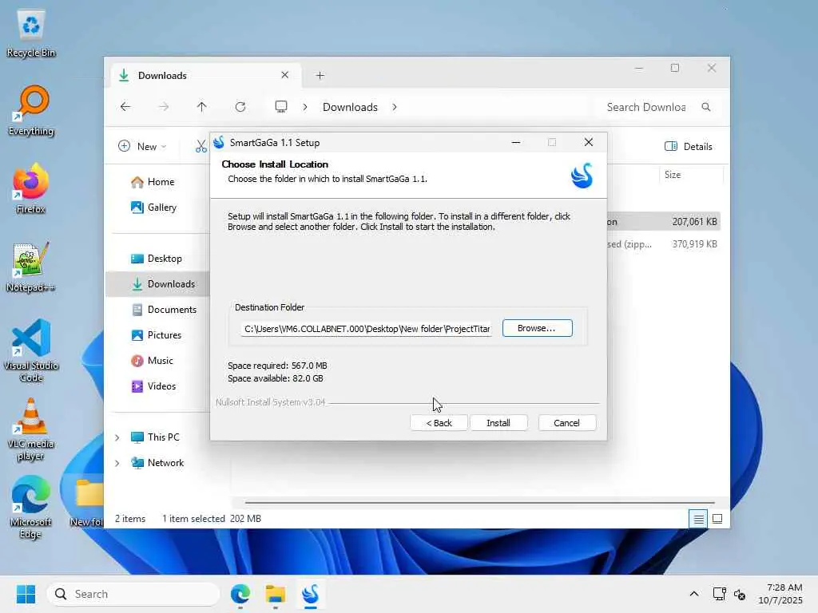The height and width of the screenshot is (613, 818).
Task: Open Notepad++ desktop shortcut
Action: click(x=31, y=267)
